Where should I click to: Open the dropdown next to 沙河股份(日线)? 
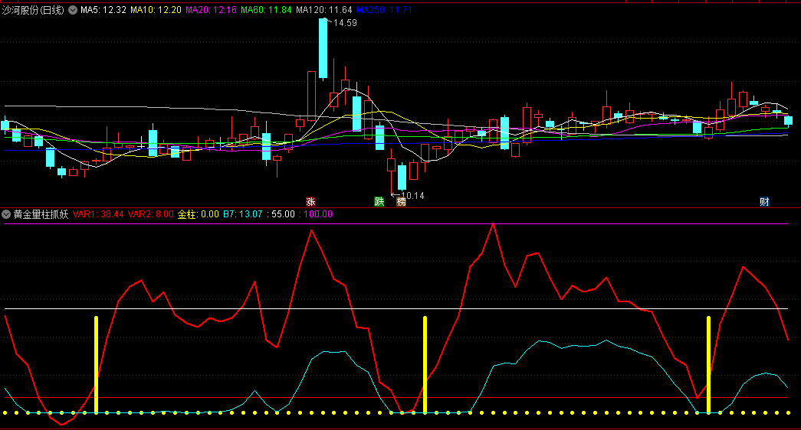coord(73,10)
